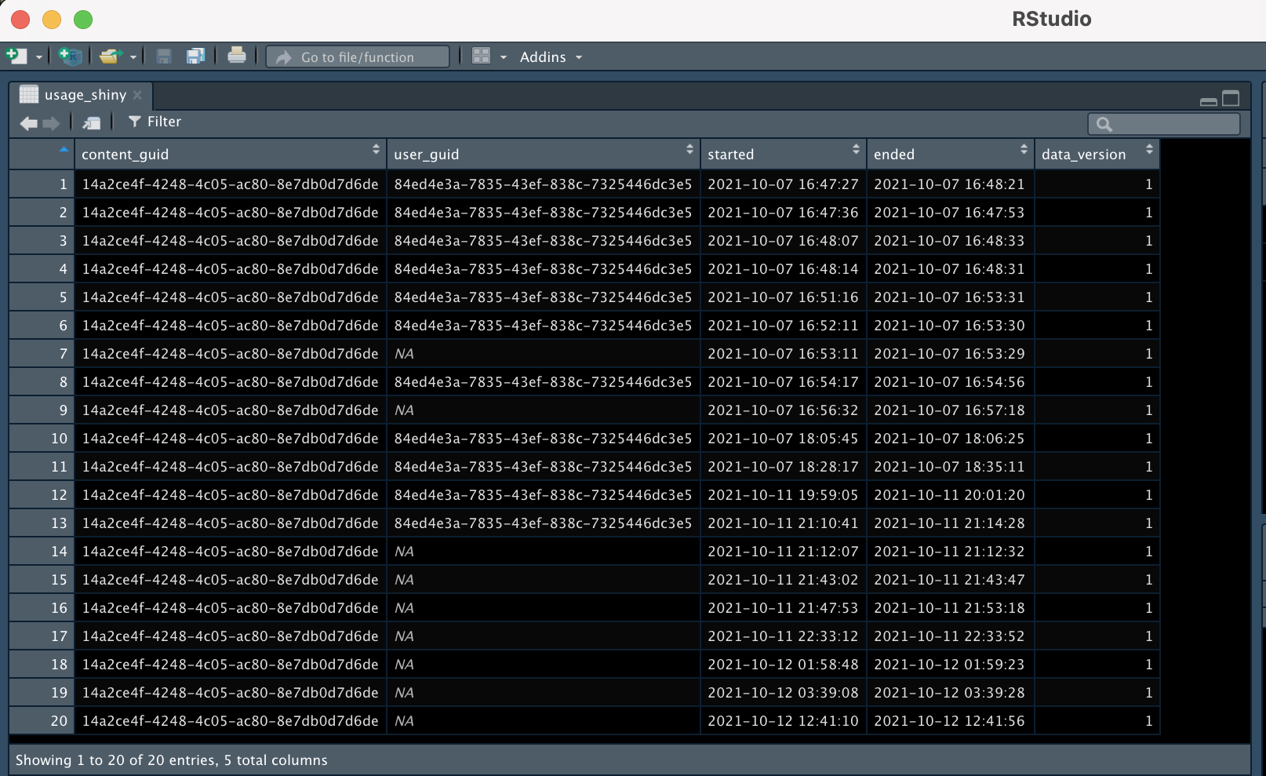1266x776 pixels.
Task: Click the New File icon
Action: 16,56
